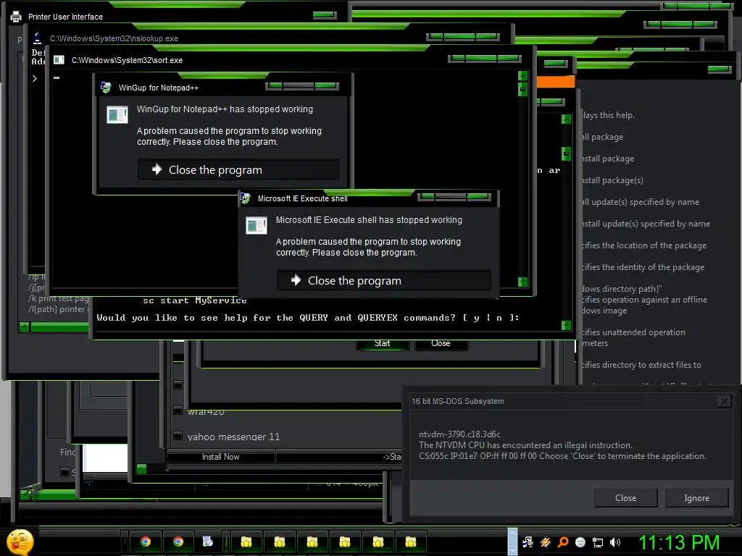Toggle the checkbox below the Find field

(64, 471)
